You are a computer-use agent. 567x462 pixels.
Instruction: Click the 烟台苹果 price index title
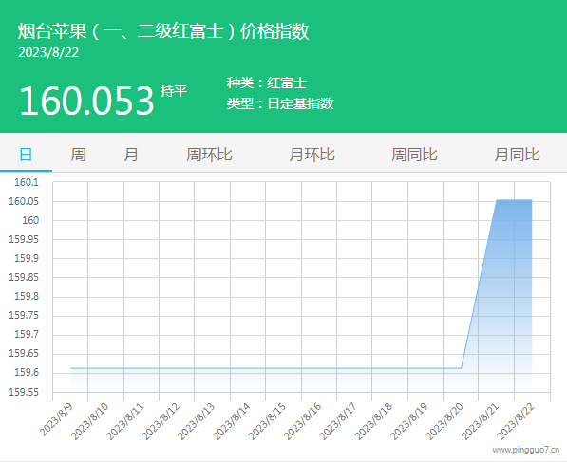pyautogui.click(x=163, y=30)
